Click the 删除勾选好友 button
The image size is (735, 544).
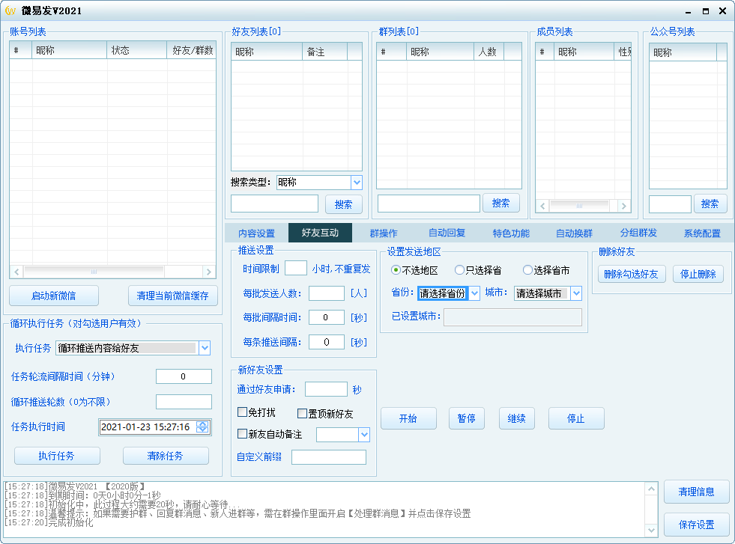pyautogui.click(x=631, y=275)
